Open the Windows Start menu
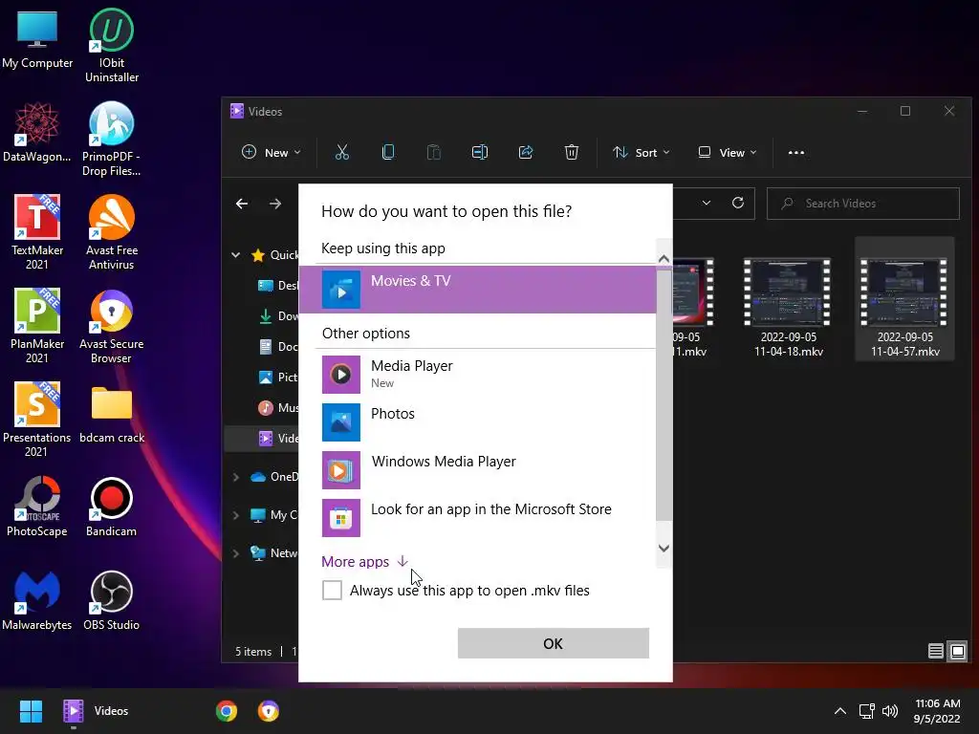Viewport: 979px width, 734px height. click(31, 711)
